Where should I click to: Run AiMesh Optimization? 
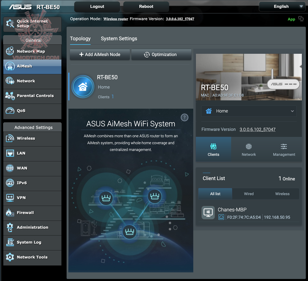click(161, 55)
